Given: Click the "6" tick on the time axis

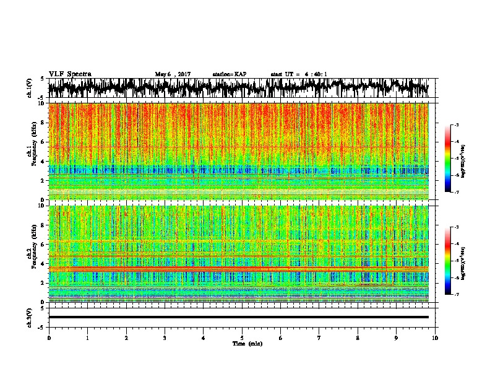Looking at the screenshot, I should coord(281,338).
